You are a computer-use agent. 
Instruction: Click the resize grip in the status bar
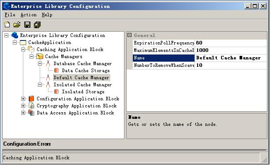[264, 160]
